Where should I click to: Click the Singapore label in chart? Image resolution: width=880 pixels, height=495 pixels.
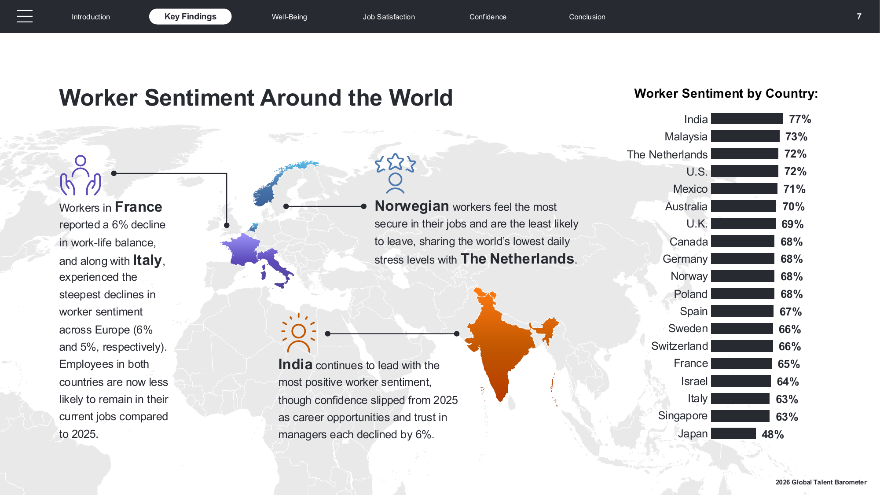point(682,416)
